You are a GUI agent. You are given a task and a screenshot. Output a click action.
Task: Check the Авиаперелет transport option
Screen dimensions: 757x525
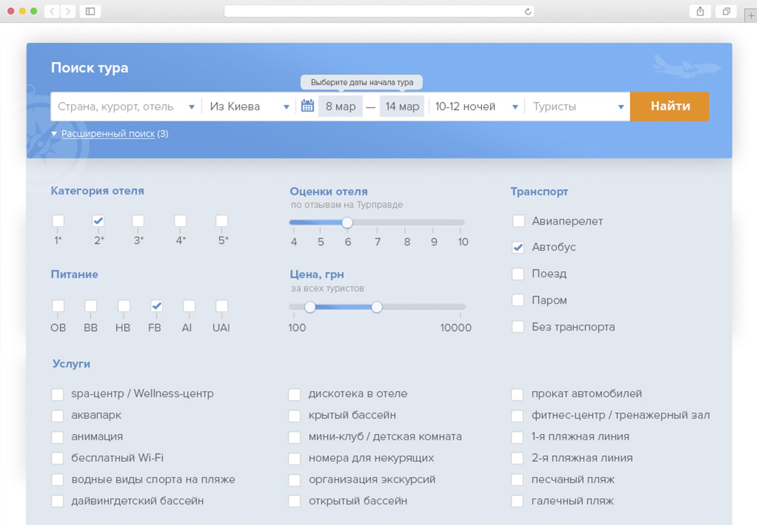(518, 221)
